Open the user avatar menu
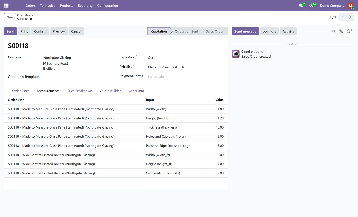Viewport: 358px width, 217px height. [350, 5]
